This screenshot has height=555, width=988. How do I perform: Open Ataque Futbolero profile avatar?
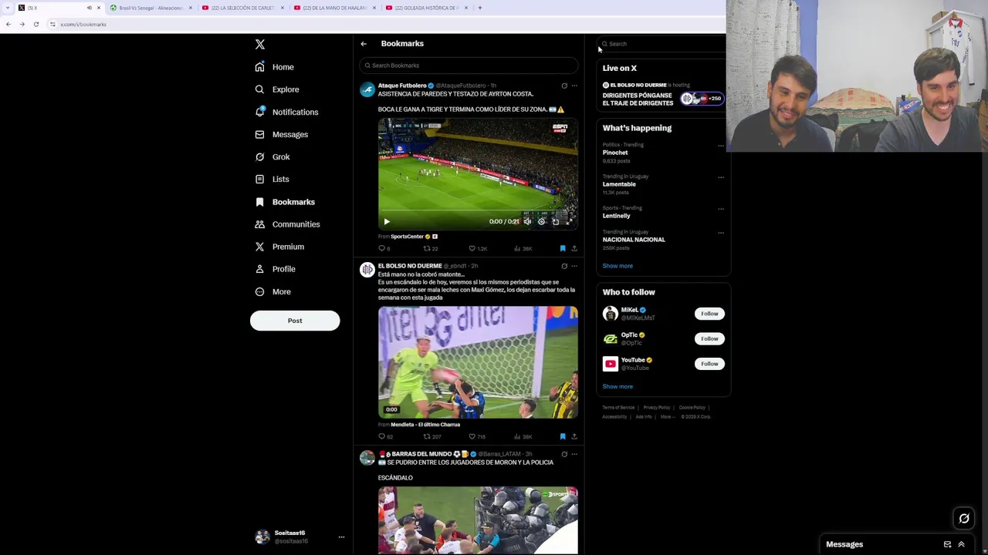coord(367,90)
